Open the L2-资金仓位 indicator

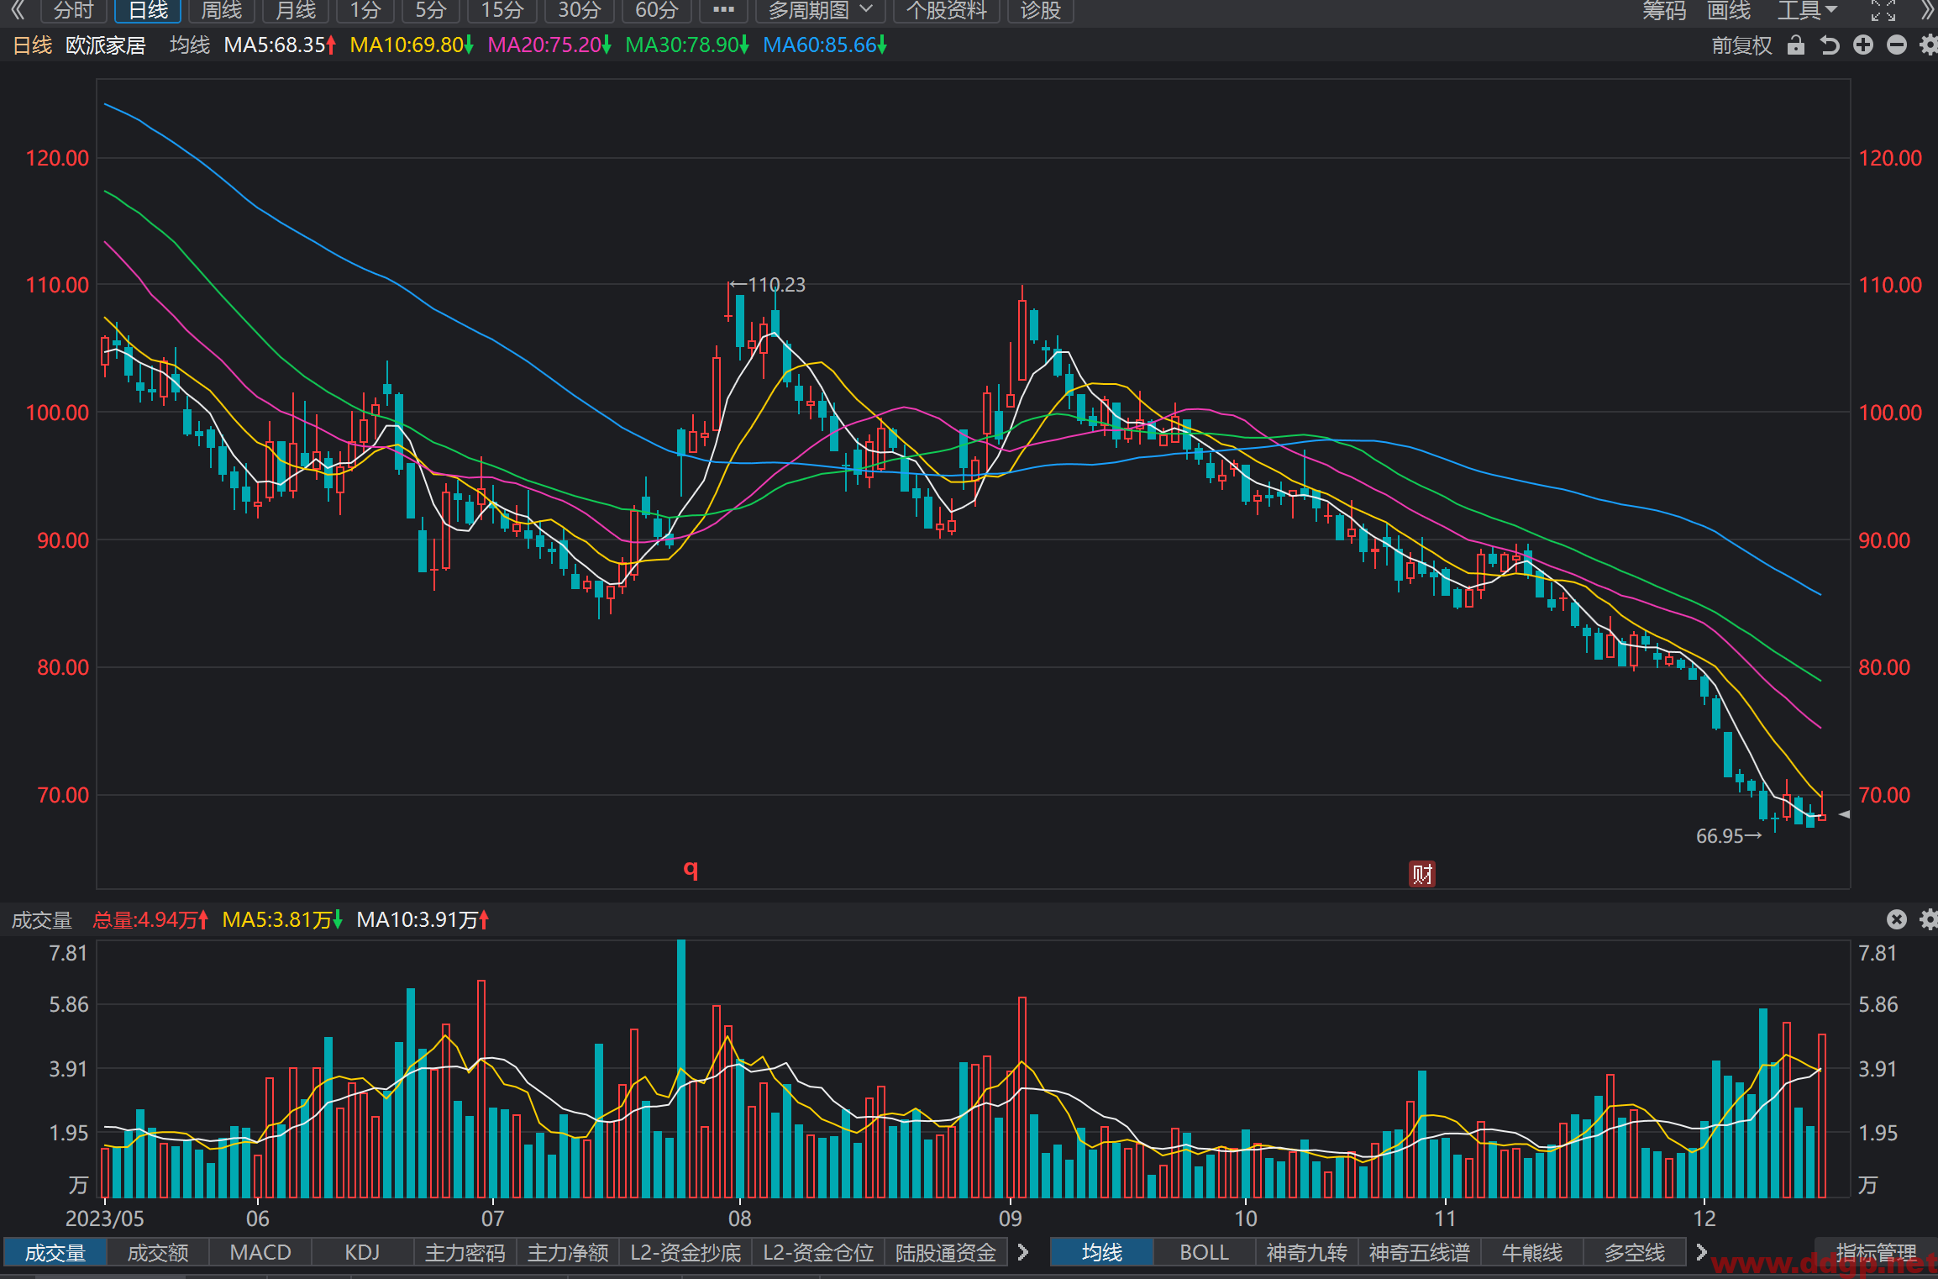[818, 1252]
